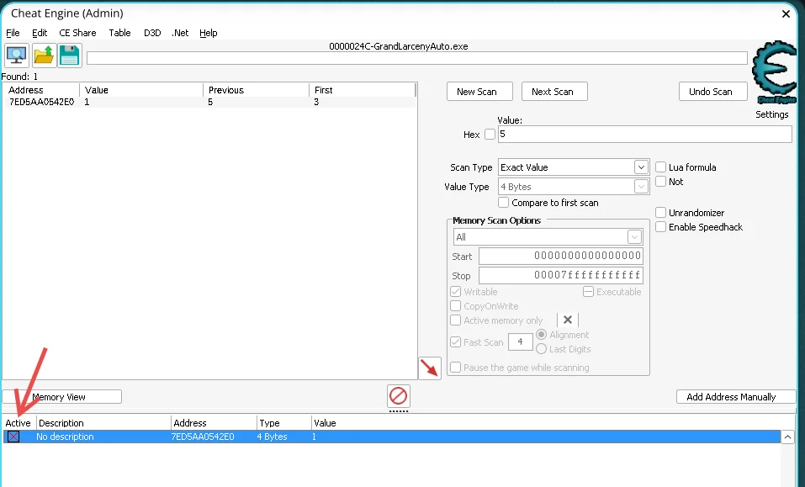Open the process list computer icon
Image resolution: width=805 pixels, height=487 pixels.
coord(17,55)
